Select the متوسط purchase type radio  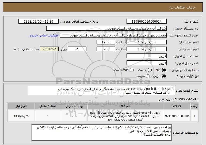(x=148, y=76)
